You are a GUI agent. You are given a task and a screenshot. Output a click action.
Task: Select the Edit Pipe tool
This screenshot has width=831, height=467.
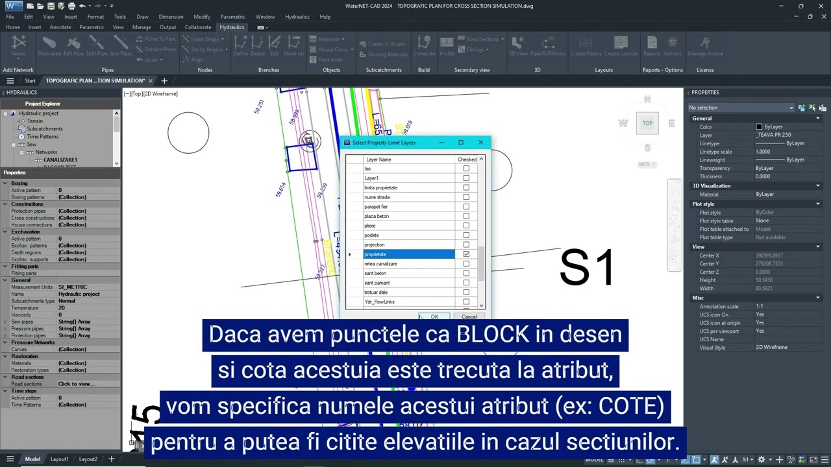point(73,45)
